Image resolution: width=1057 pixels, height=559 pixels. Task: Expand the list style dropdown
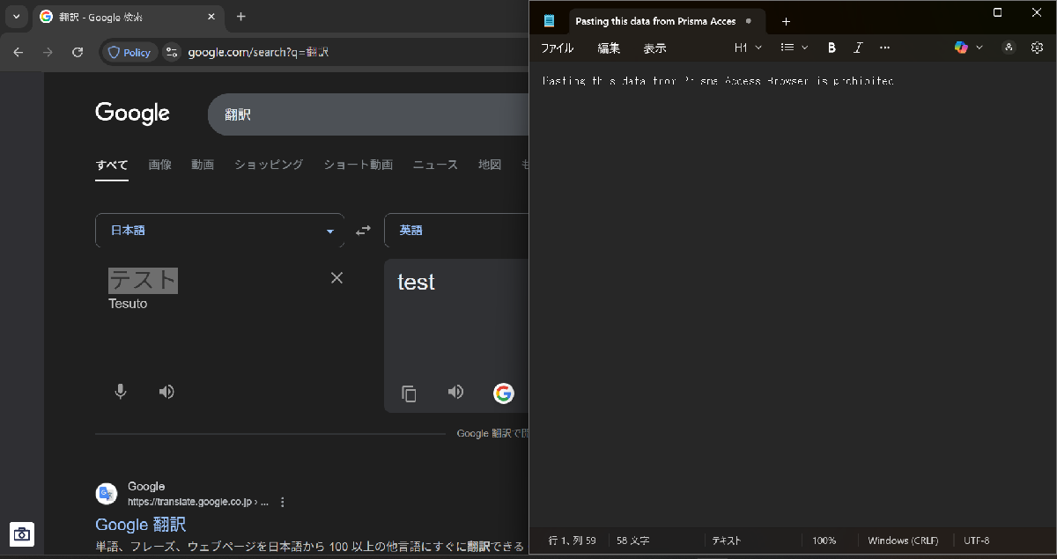(x=794, y=48)
